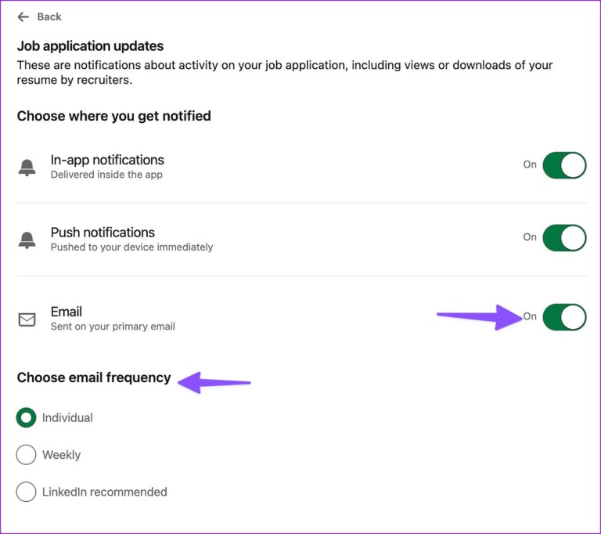The height and width of the screenshot is (534, 601).
Task: Click the Email row title
Action: (x=67, y=312)
